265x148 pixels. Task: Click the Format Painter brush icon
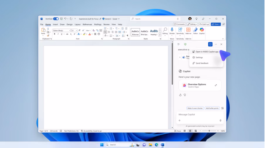point(48,36)
